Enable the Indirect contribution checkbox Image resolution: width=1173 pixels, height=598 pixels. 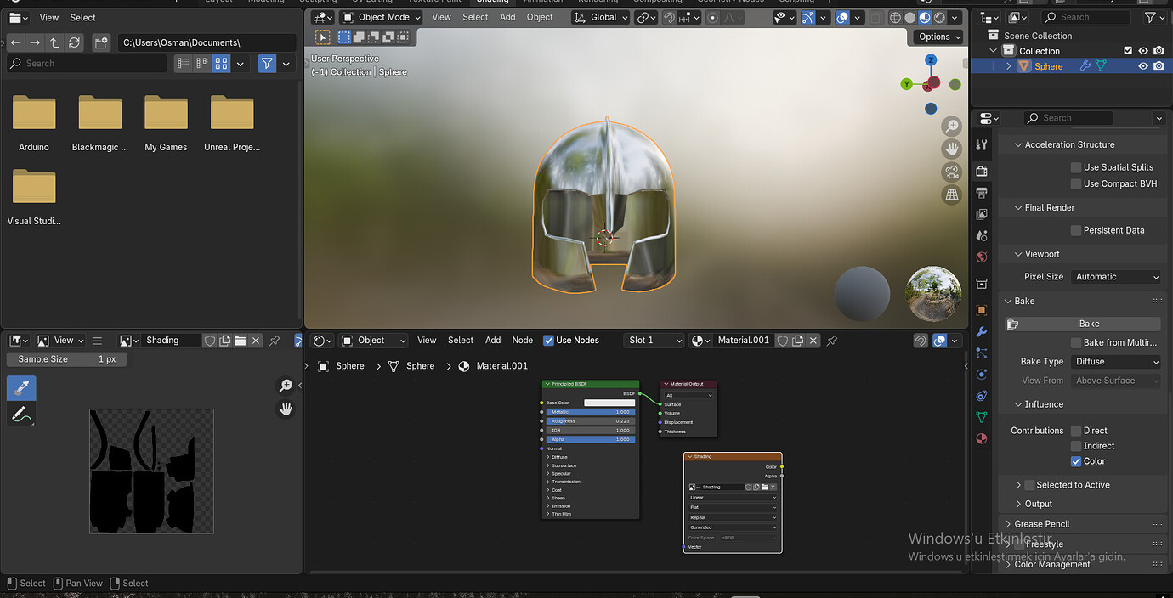click(1076, 446)
